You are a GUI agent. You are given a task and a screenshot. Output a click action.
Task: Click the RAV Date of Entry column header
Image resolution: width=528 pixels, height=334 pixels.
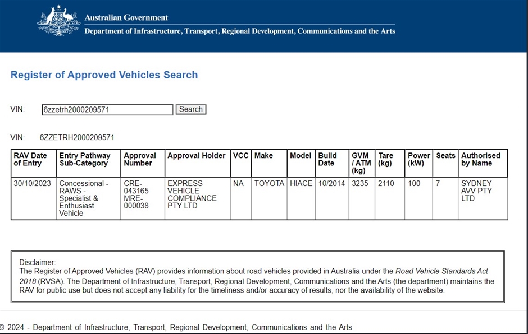click(31, 160)
